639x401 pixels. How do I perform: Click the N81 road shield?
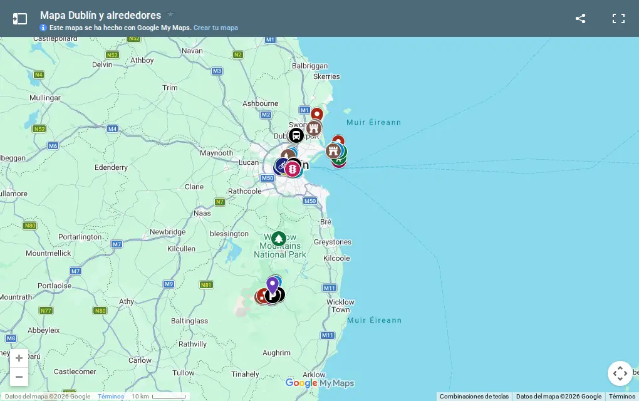point(206,285)
